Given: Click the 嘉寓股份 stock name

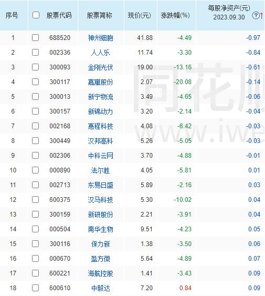Looking at the screenshot, I should pos(100,82).
